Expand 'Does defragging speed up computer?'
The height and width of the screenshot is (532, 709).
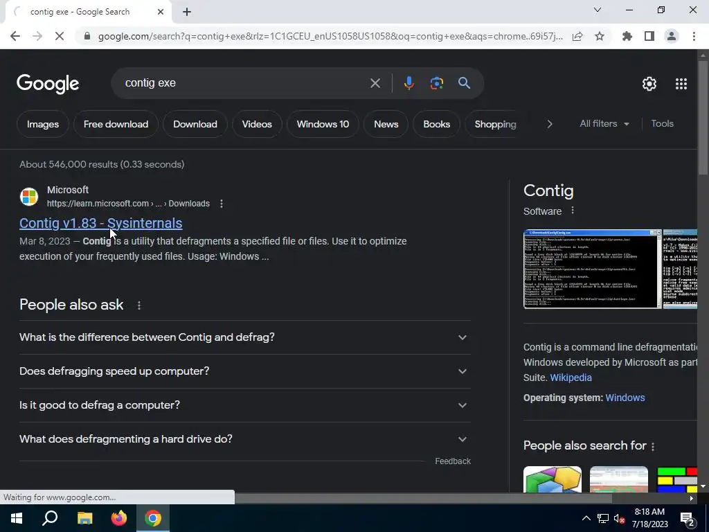(244, 371)
